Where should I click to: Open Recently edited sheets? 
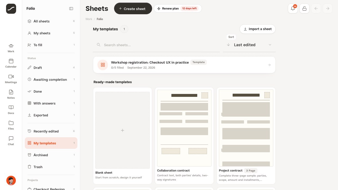(51, 131)
